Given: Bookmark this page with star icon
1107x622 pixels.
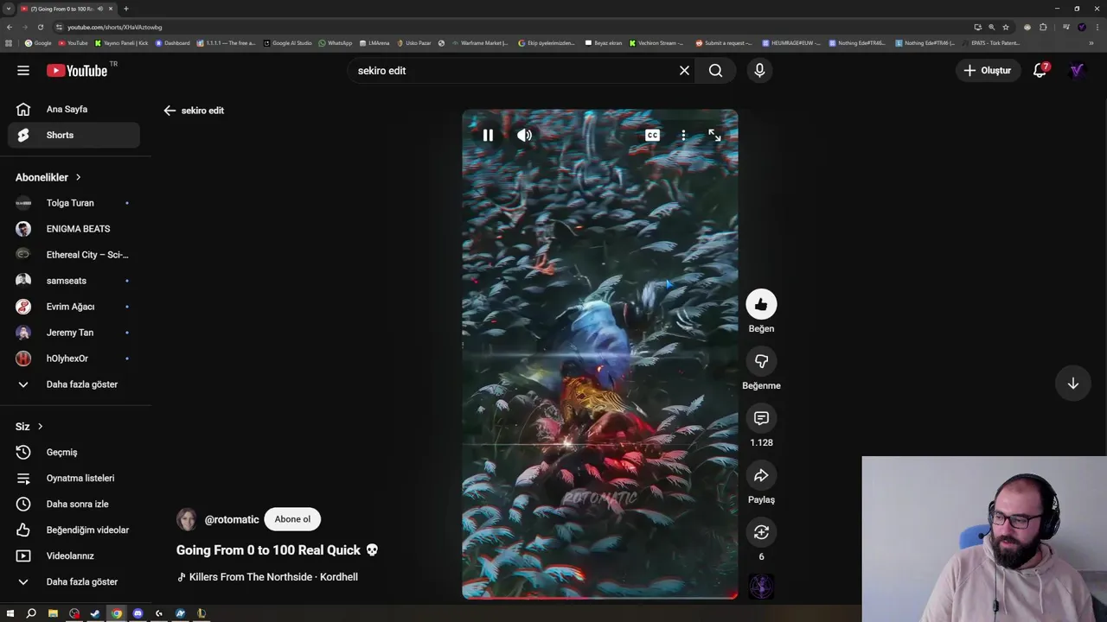Looking at the screenshot, I should pyautogui.click(x=1005, y=27).
